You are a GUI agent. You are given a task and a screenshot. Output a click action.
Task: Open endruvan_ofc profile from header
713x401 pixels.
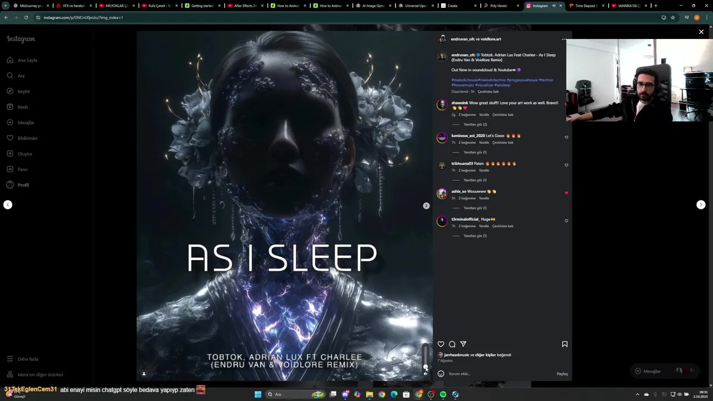point(462,39)
